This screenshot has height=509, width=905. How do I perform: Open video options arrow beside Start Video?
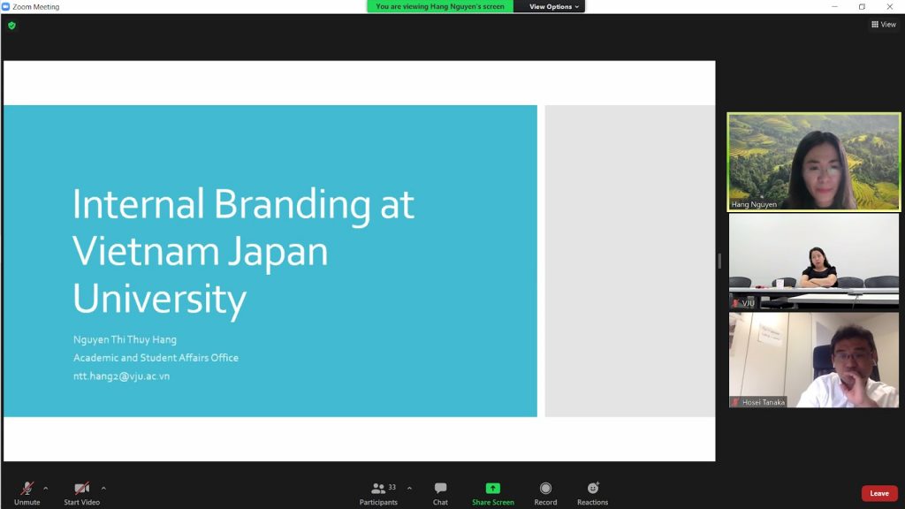103,488
